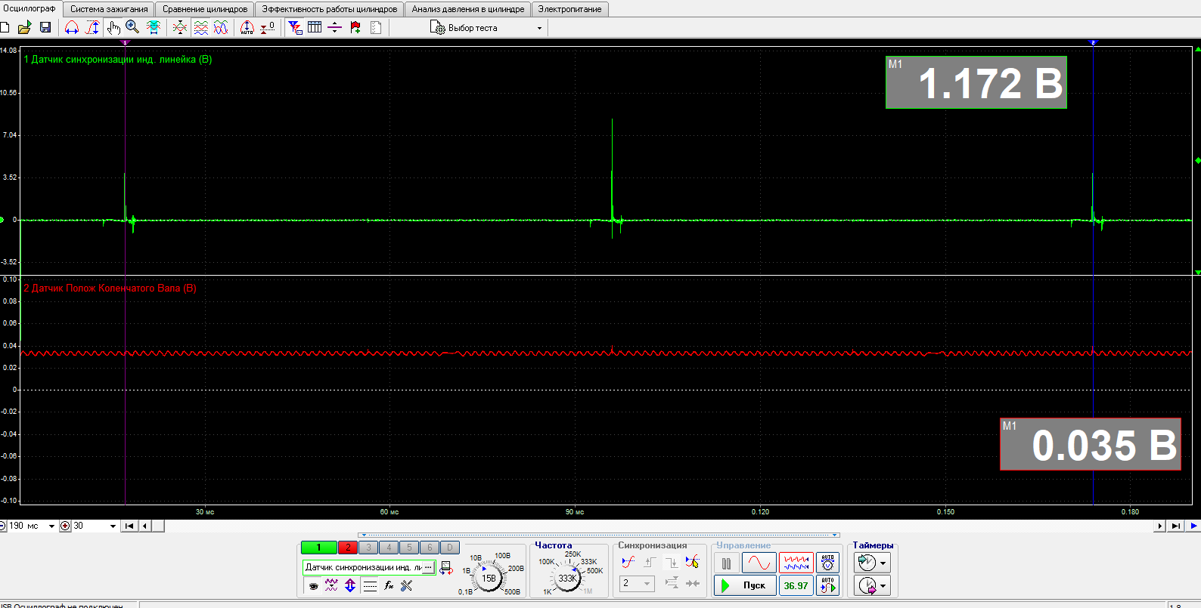Screen dimensions: 1201x608
Task: Add a bookmark with flag icon
Action: click(x=355, y=28)
